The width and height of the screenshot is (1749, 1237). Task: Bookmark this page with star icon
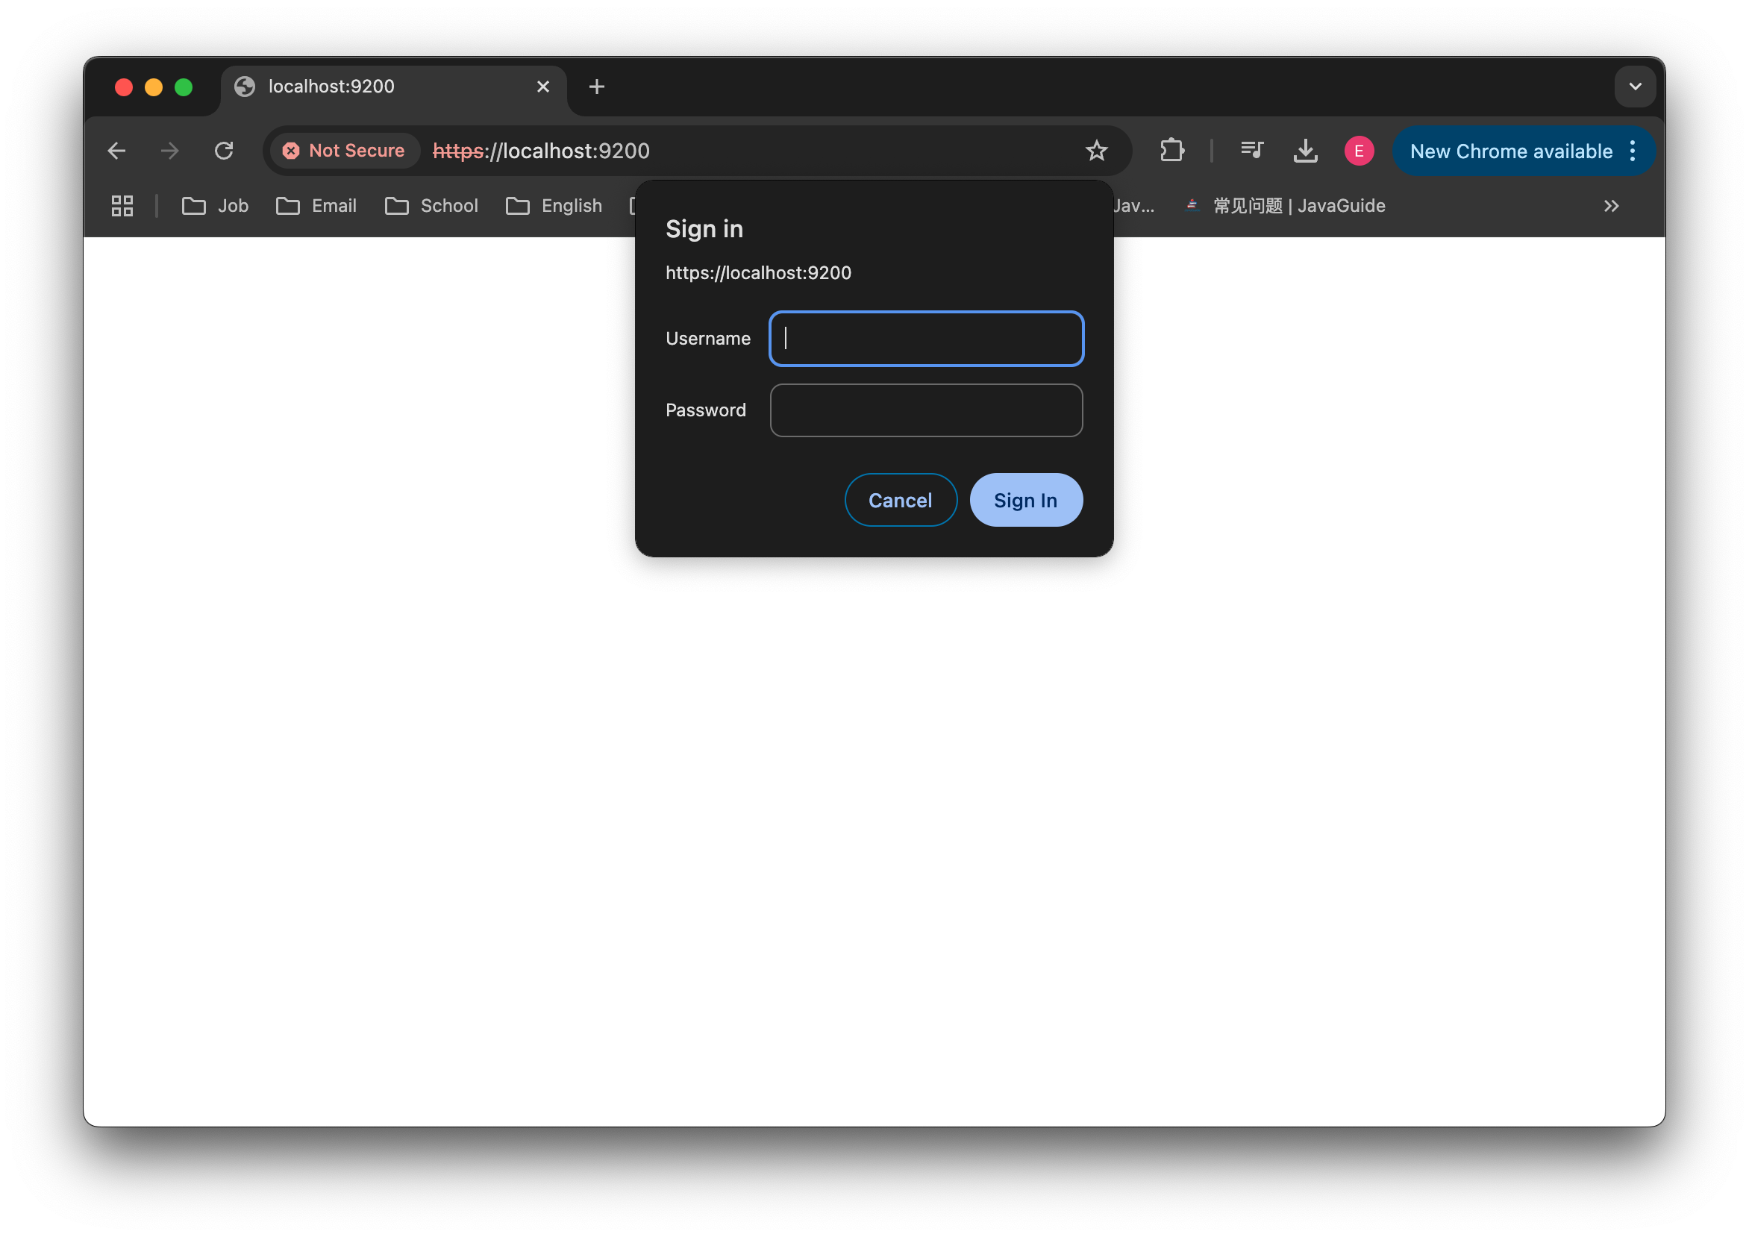[x=1096, y=151]
